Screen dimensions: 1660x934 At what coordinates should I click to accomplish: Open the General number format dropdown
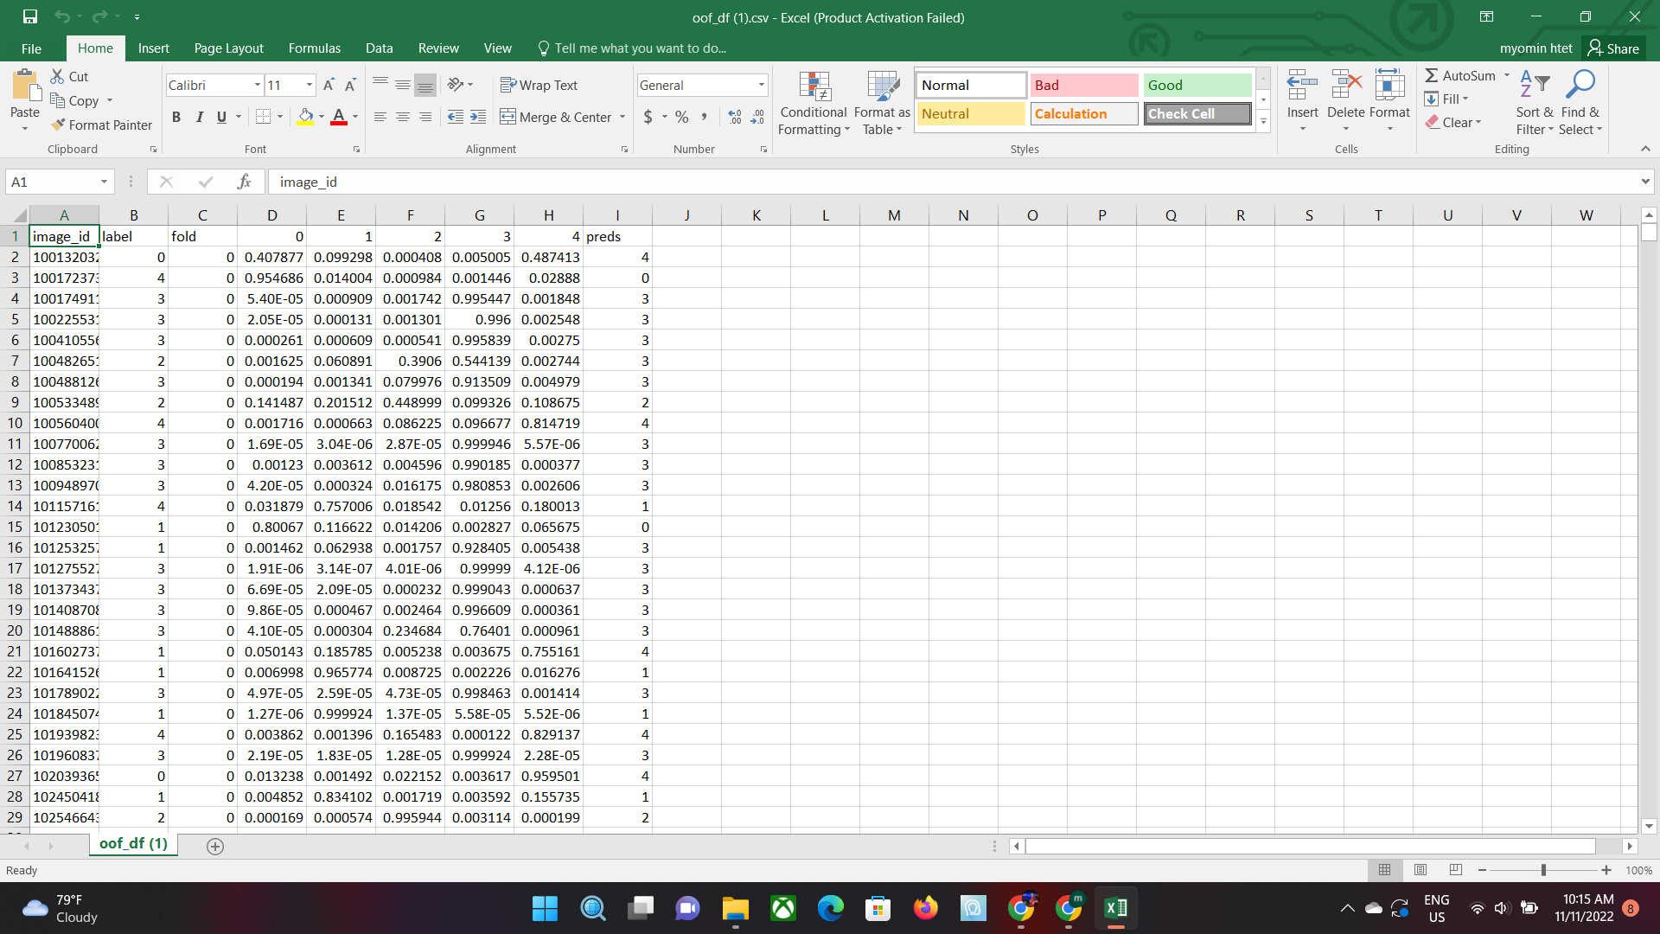tap(761, 85)
